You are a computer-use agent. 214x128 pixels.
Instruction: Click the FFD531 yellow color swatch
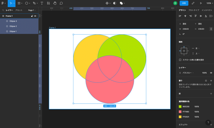[x=180, y=117]
